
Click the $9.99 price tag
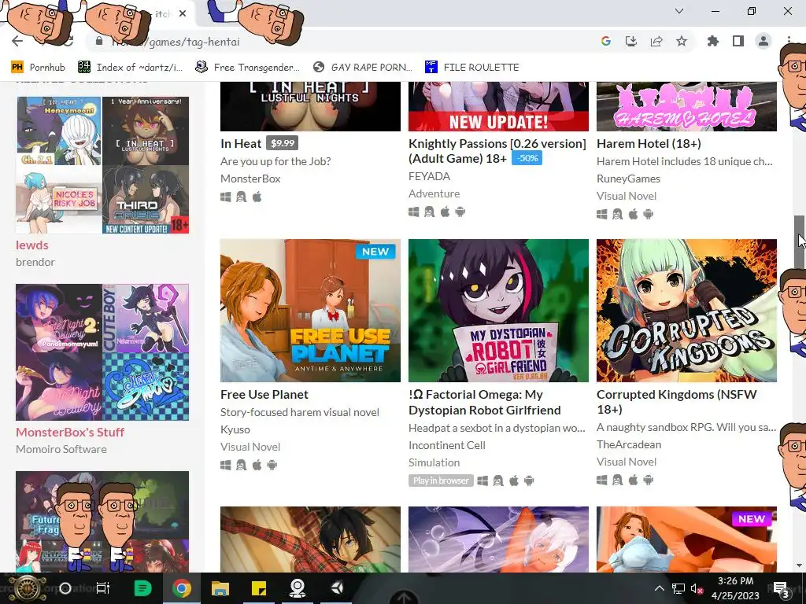(283, 143)
